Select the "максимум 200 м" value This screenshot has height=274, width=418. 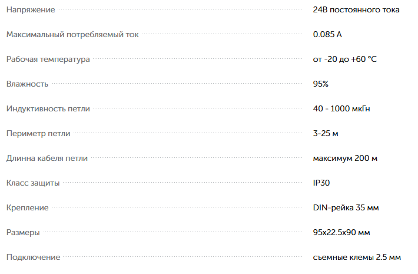[x=345, y=159]
